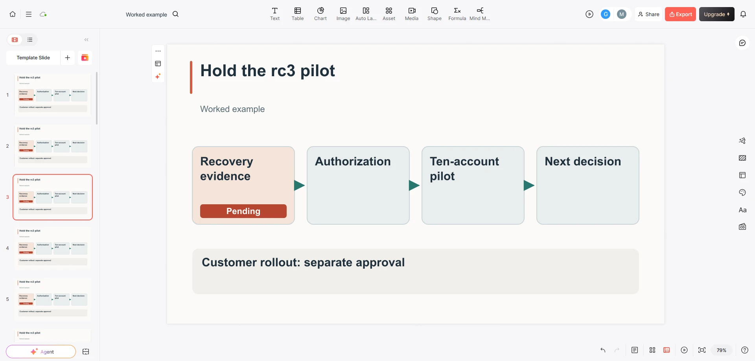Click the Upgrade button
This screenshot has height=361, width=755.
[716, 14]
